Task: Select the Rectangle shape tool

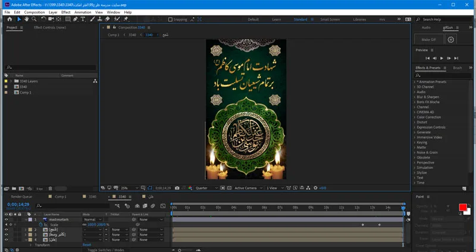Action: click(68, 19)
